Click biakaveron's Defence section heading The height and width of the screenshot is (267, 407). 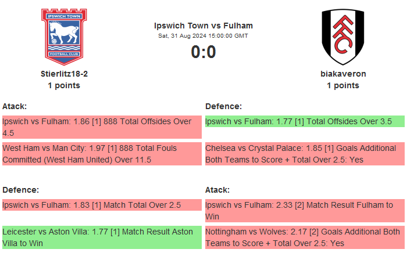223,106
